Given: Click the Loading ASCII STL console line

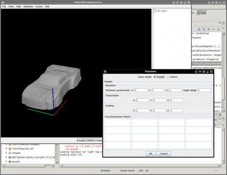Looking at the screenshot, I should (x=71, y=155).
